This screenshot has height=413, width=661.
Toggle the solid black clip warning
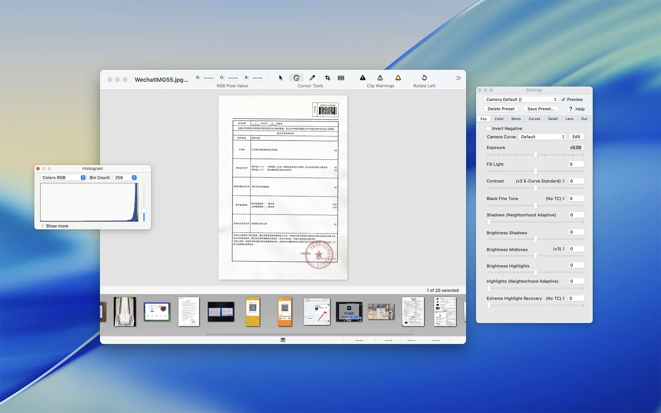click(x=363, y=78)
